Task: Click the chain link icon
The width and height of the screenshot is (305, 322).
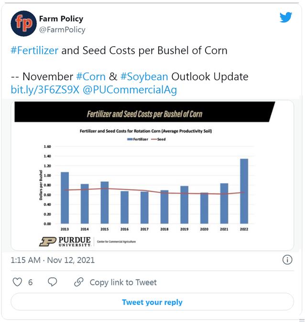Action: pos(79,282)
